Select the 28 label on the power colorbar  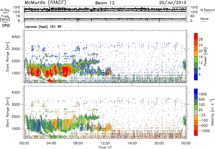(200, 39)
